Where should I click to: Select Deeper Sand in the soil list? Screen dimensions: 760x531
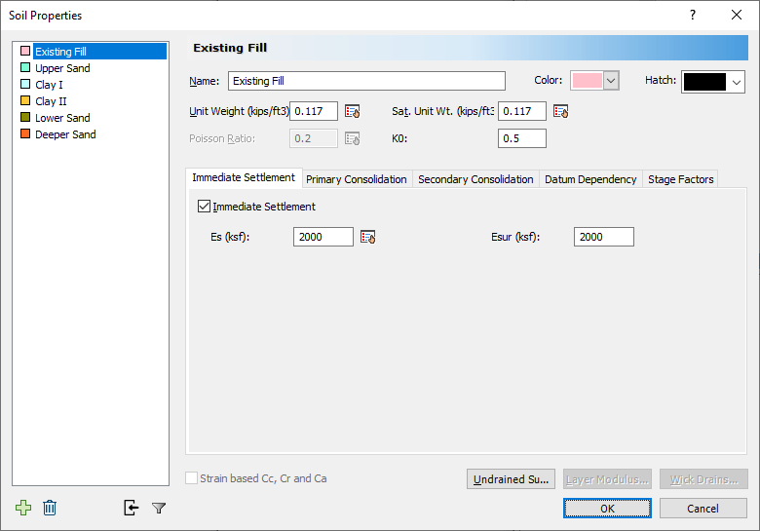(x=65, y=134)
